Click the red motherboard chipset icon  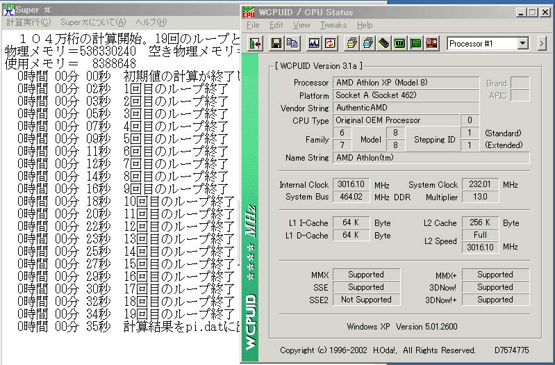432,44
